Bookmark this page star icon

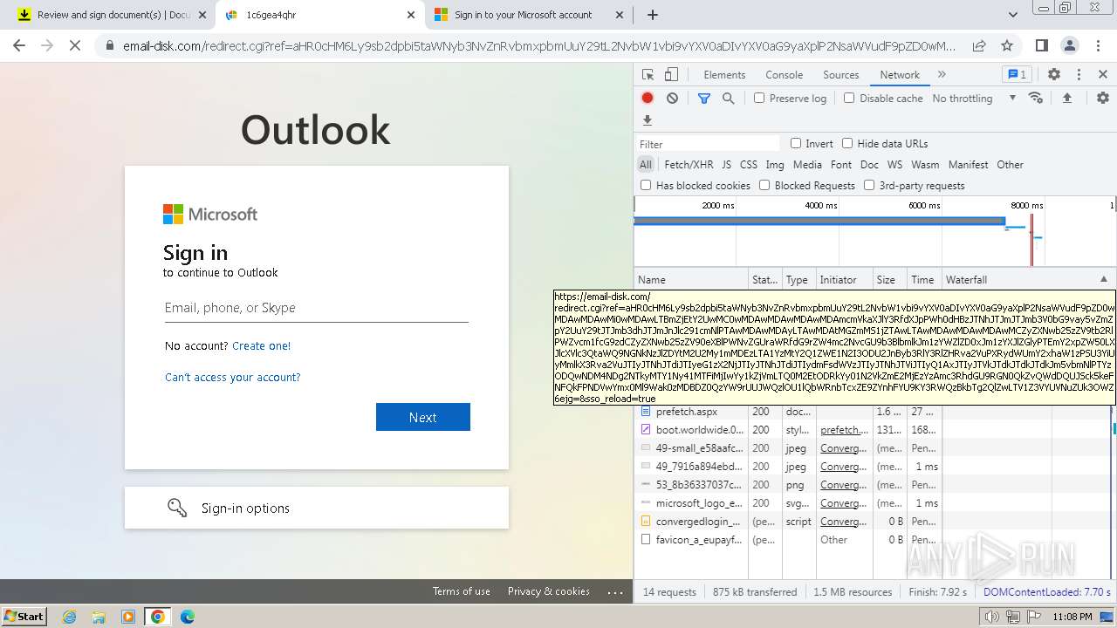(1007, 46)
